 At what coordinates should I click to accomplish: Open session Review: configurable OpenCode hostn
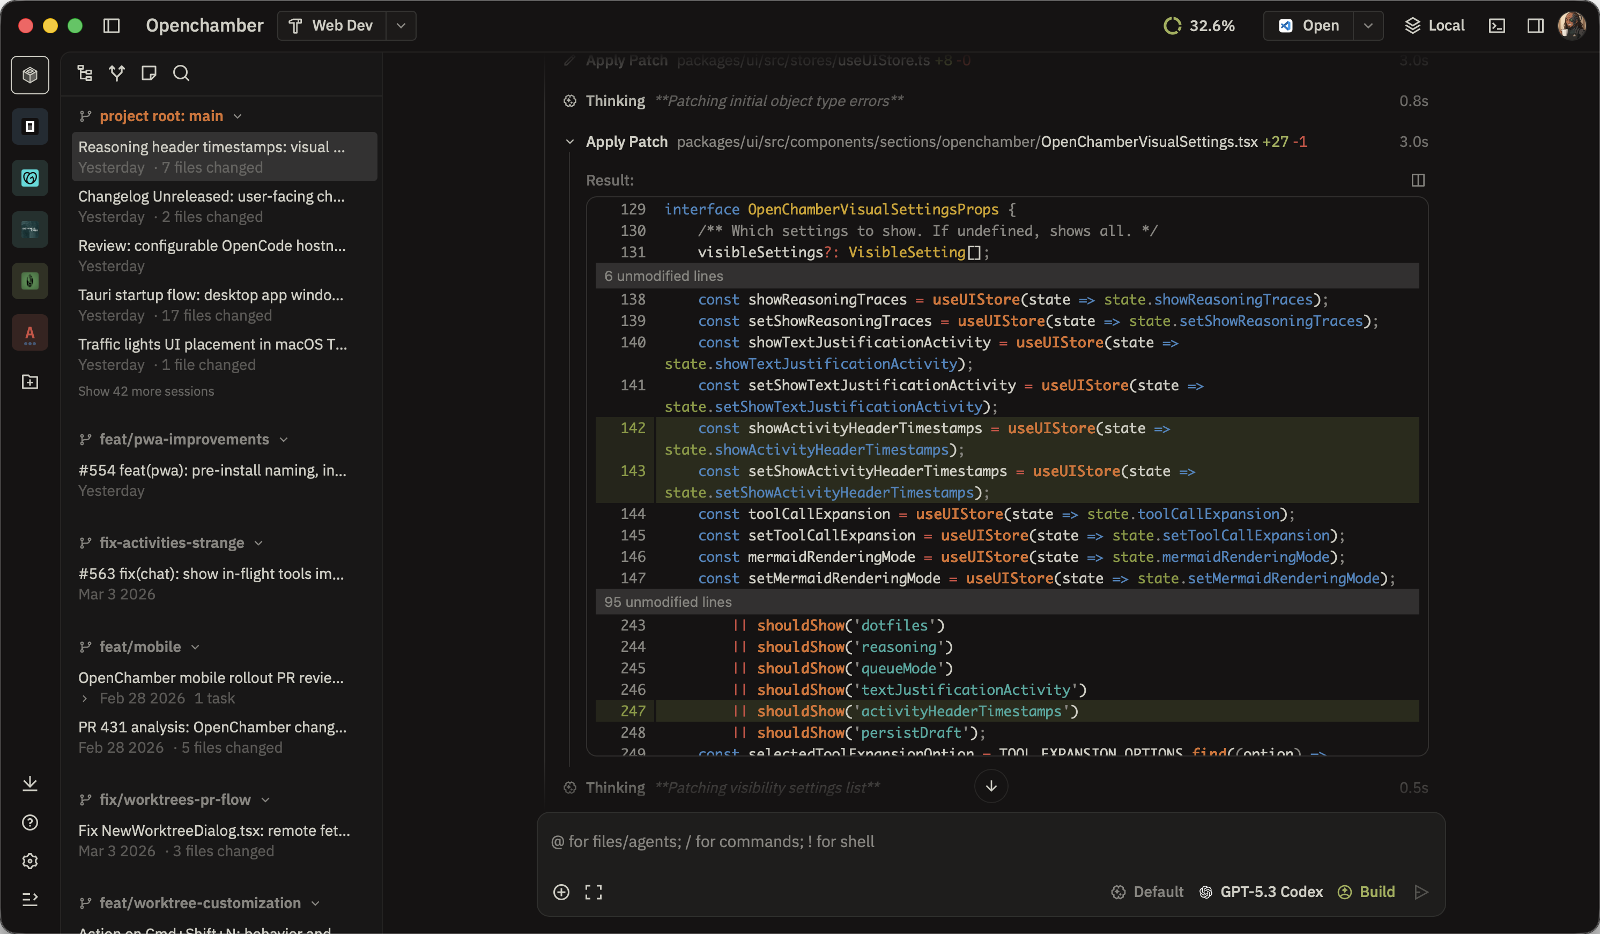tap(224, 256)
